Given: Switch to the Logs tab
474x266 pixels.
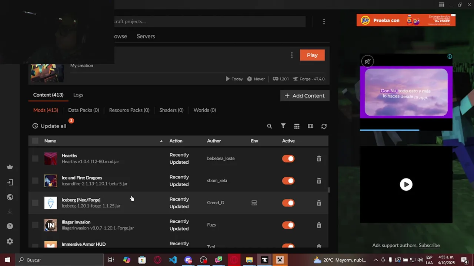Looking at the screenshot, I should coord(78,95).
